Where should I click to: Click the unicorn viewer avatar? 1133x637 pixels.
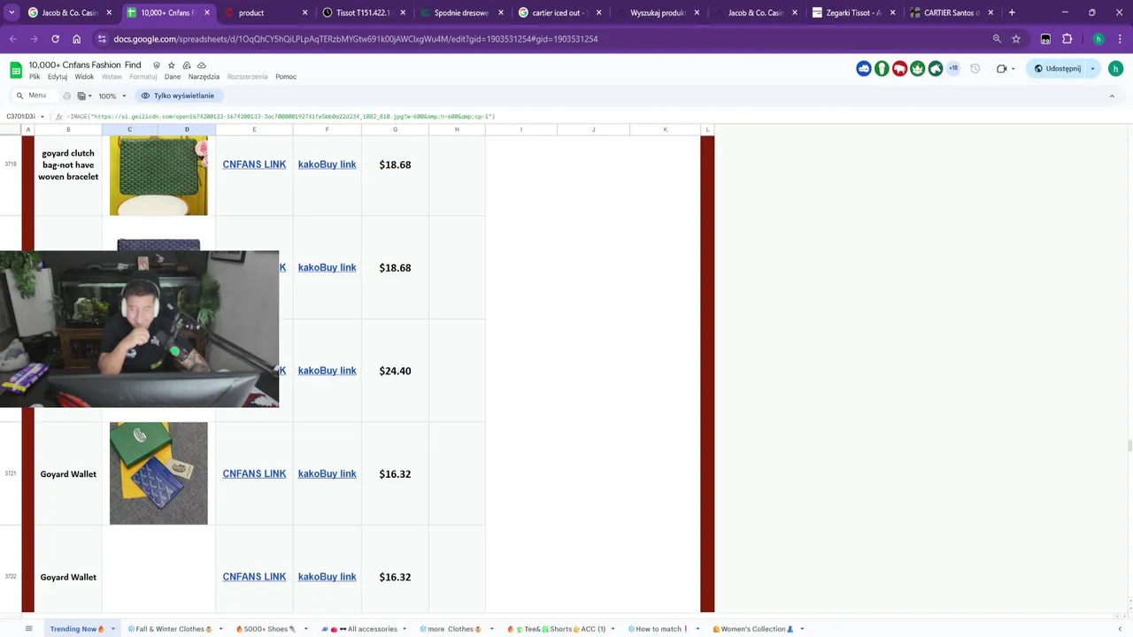coord(935,69)
